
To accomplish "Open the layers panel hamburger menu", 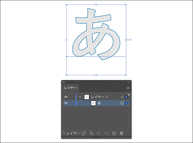I will tap(128, 88).
